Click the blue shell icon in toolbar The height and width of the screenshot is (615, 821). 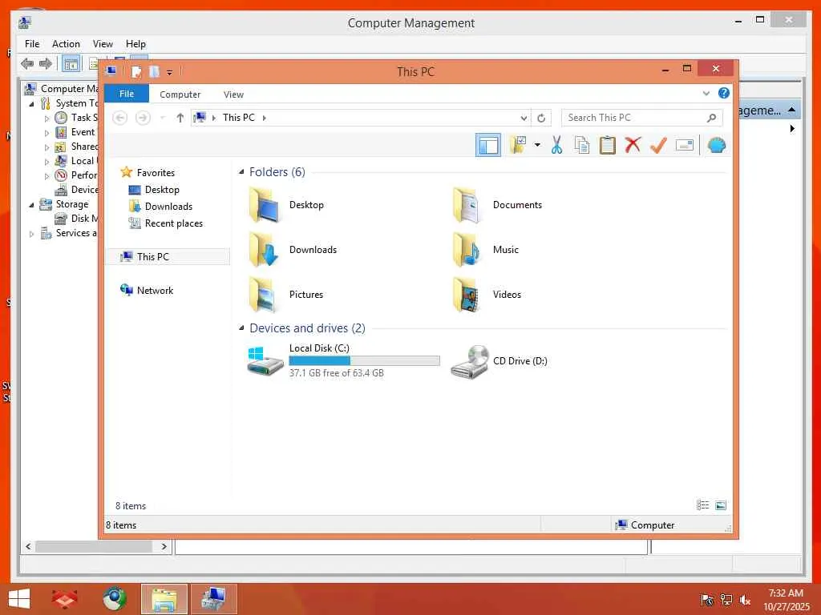click(x=716, y=145)
